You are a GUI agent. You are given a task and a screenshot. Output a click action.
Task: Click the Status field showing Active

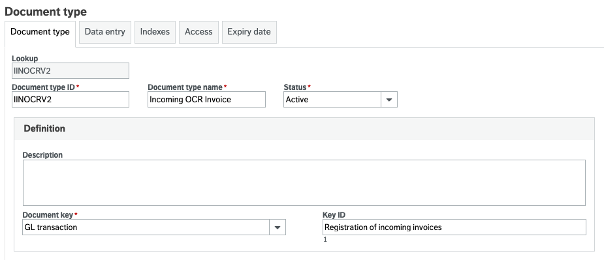332,99
